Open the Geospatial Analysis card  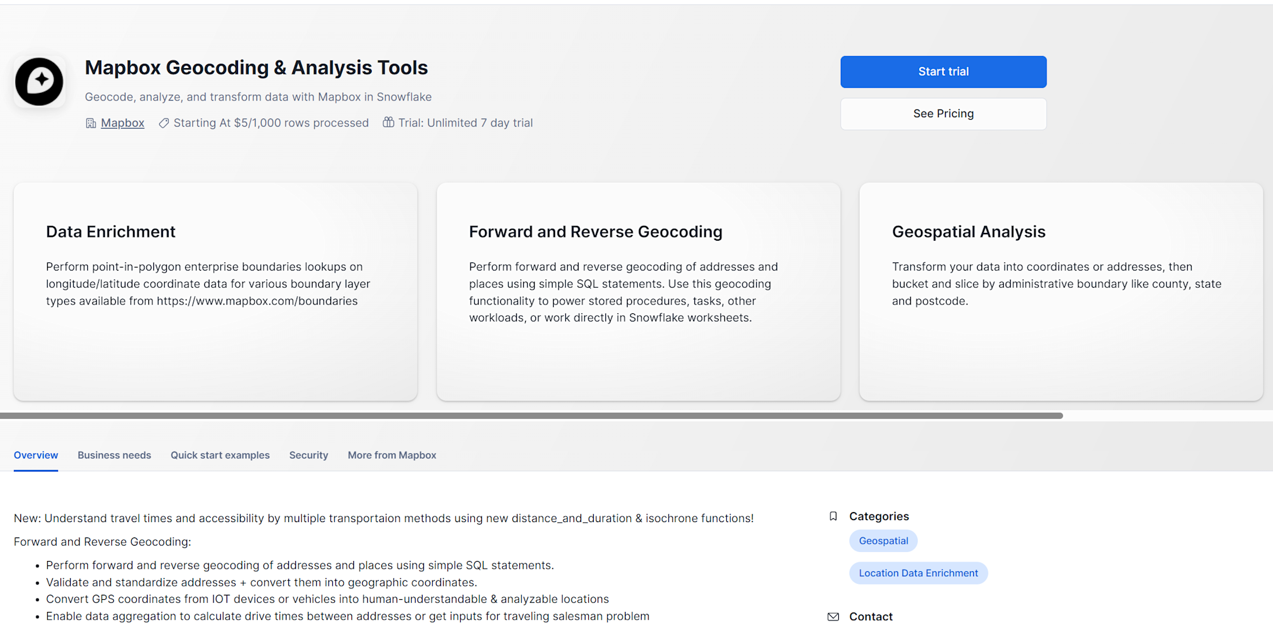1061,292
